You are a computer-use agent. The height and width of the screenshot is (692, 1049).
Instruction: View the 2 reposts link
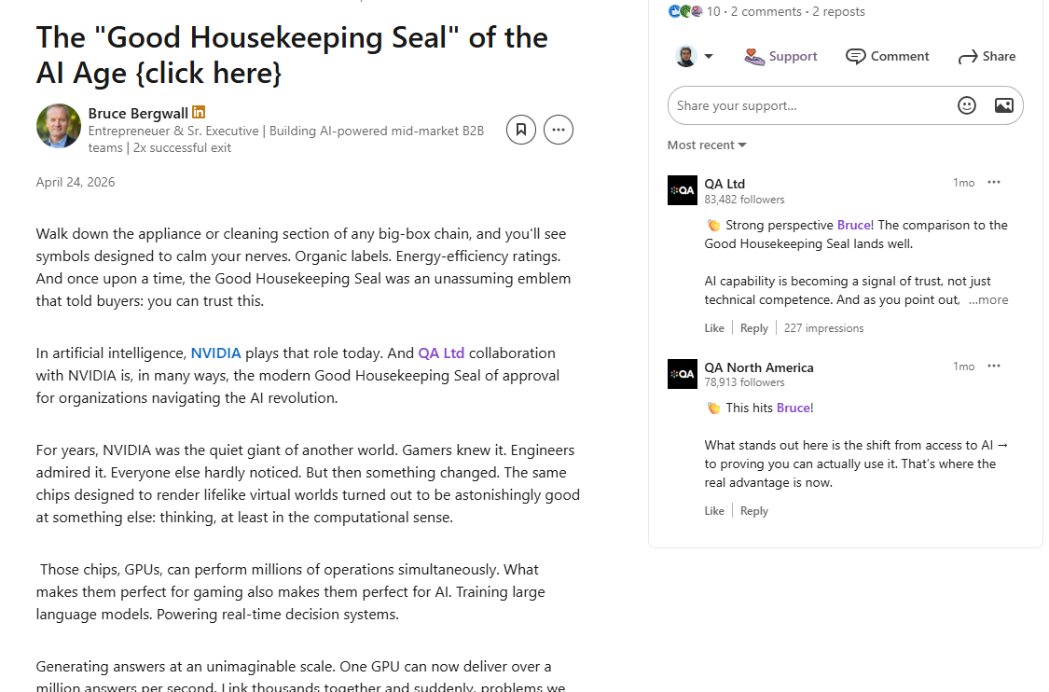838,11
